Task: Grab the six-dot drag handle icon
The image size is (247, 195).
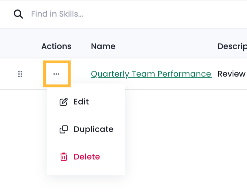Action: (20, 74)
